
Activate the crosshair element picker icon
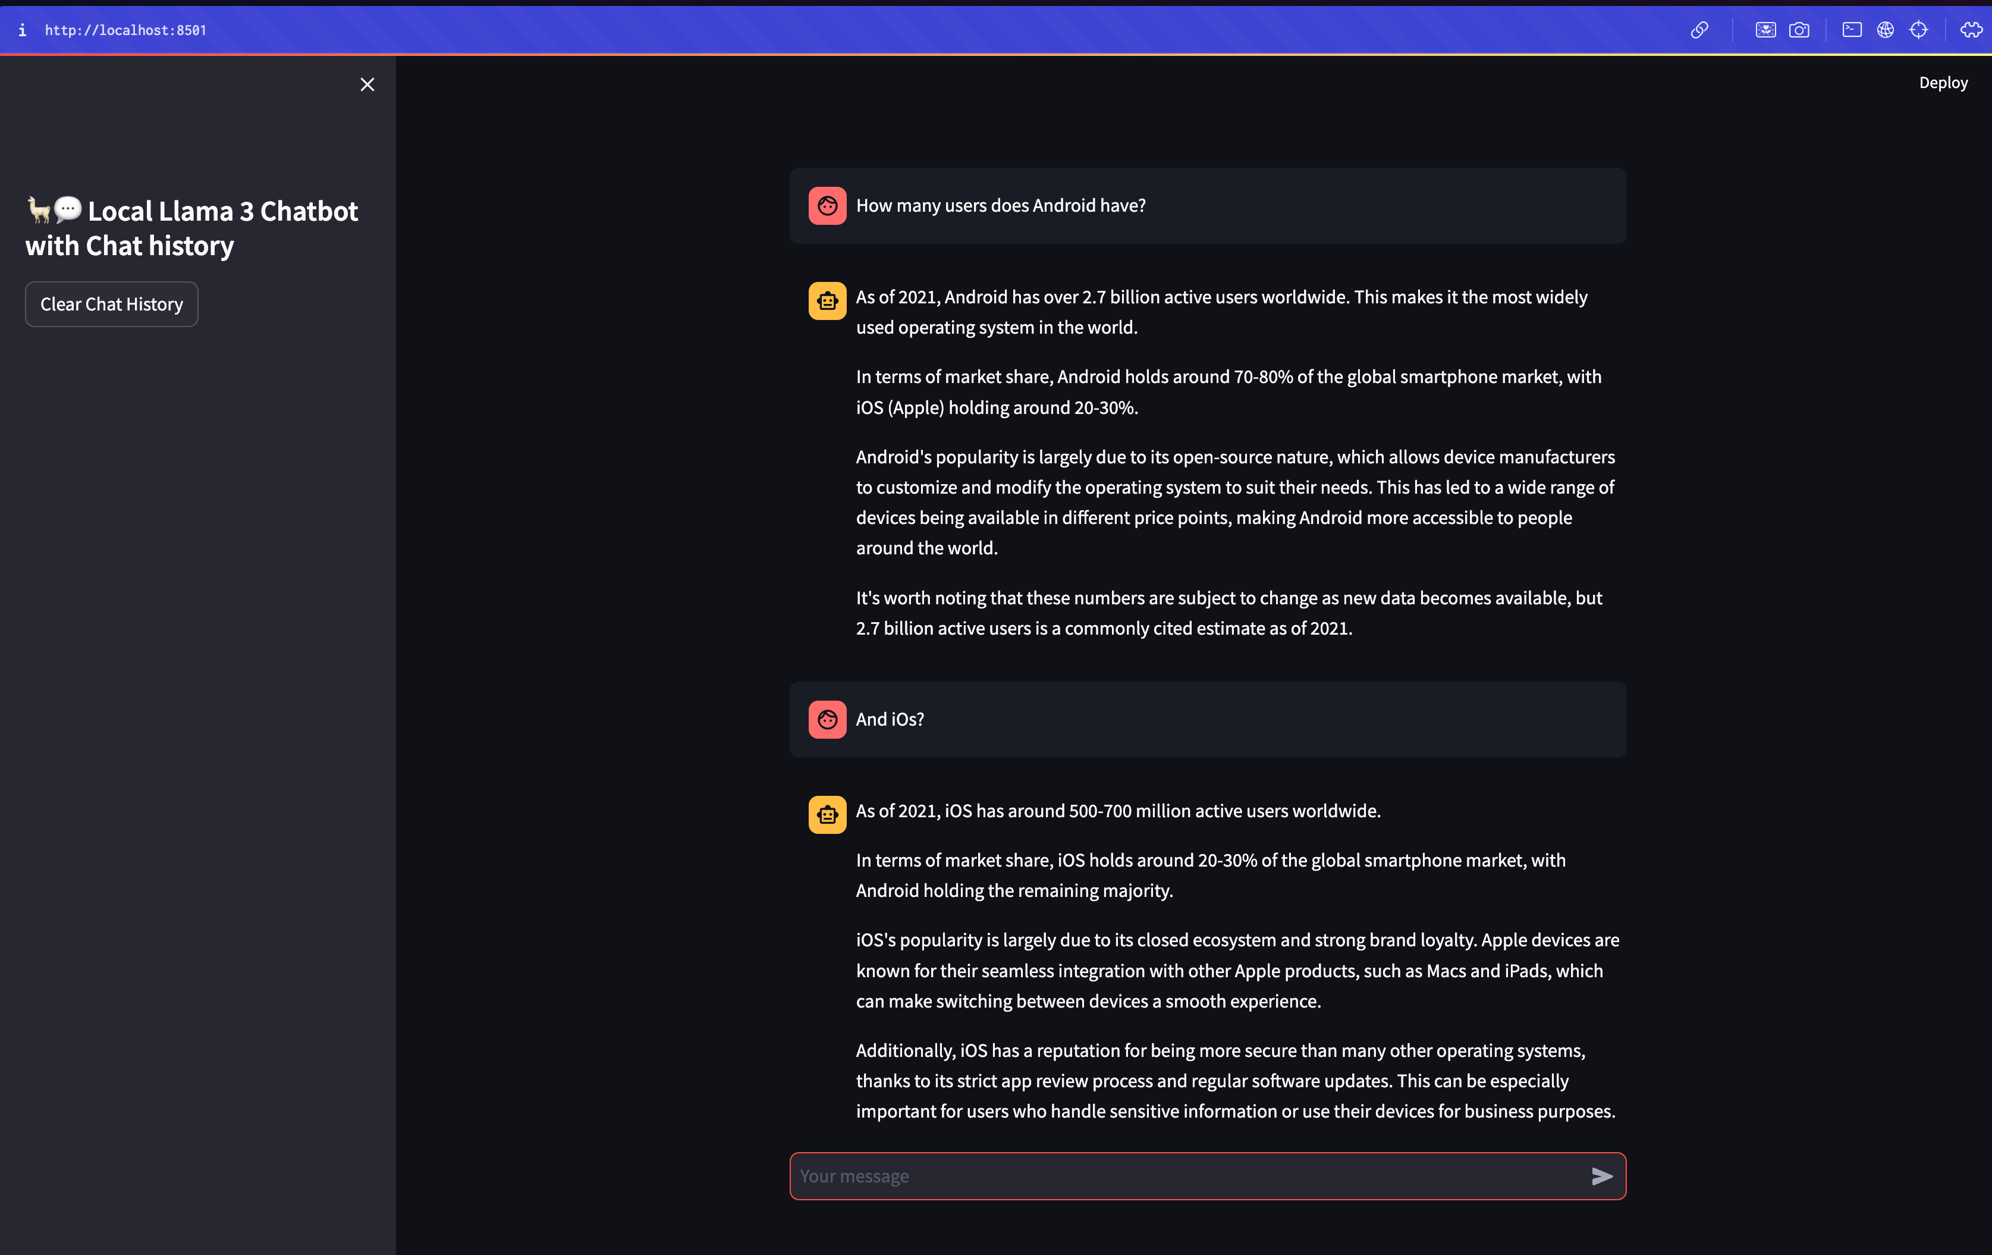1918,30
